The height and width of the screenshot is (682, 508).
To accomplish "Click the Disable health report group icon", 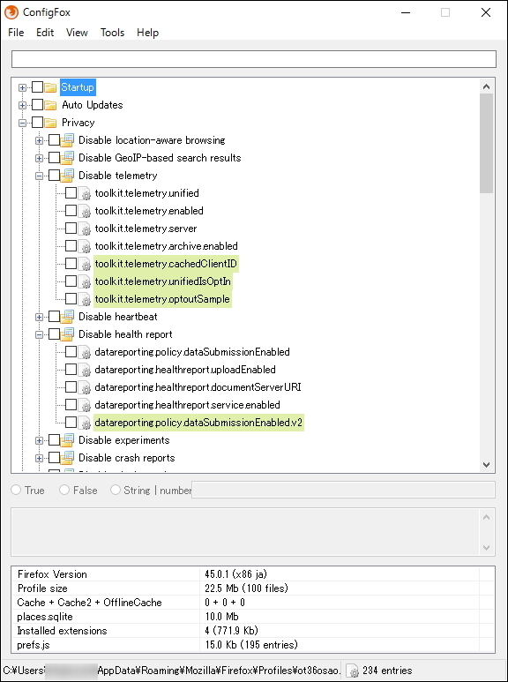I will pos(67,334).
